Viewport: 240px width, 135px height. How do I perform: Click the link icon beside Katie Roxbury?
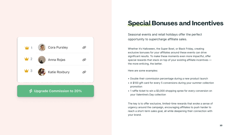click(x=84, y=72)
